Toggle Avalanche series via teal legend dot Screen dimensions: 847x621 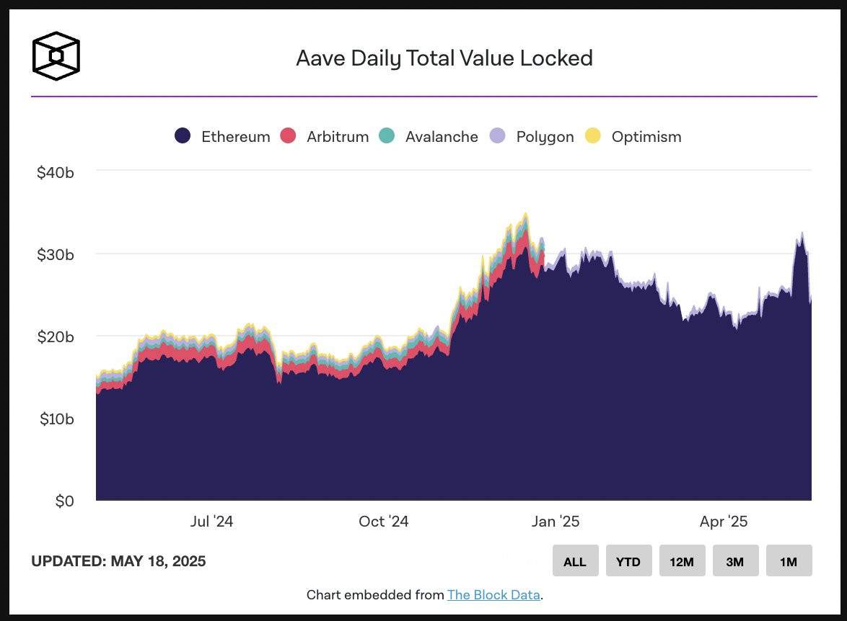(387, 135)
